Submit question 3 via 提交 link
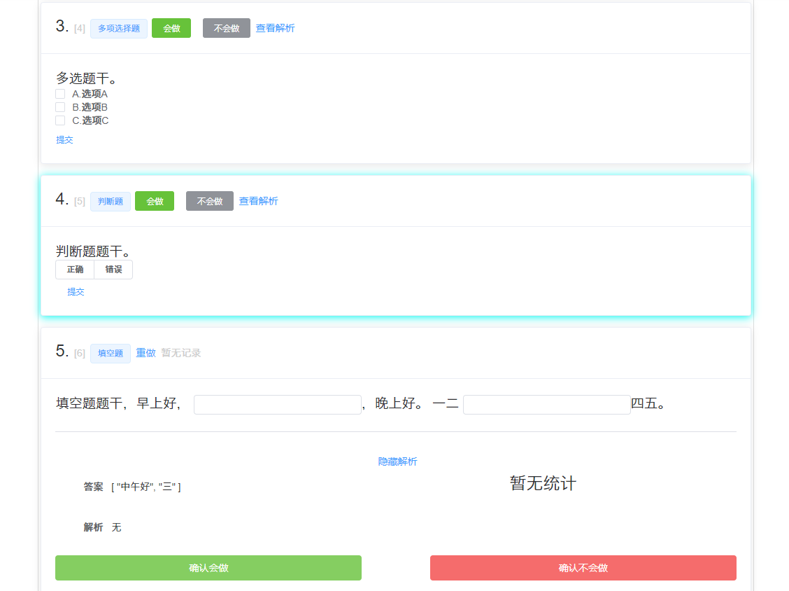Image resolution: width=789 pixels, height=591 pixels. 64,140
